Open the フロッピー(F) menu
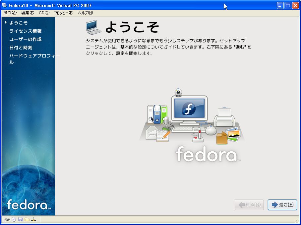Screen dimensions: 301x225 [x=64, y=13]
